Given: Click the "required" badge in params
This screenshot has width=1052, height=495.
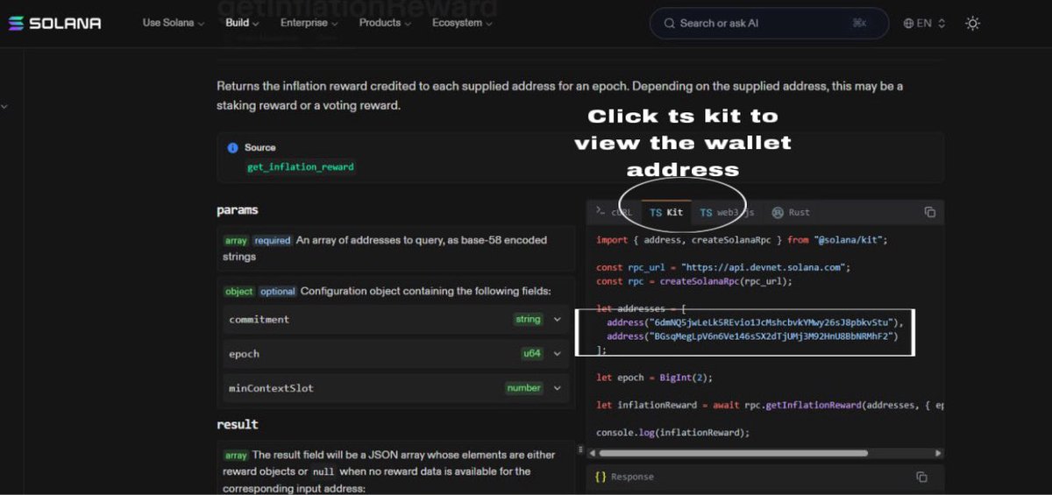Looking at the screenshot, I should pyautogui.click(x=272, y=240).
